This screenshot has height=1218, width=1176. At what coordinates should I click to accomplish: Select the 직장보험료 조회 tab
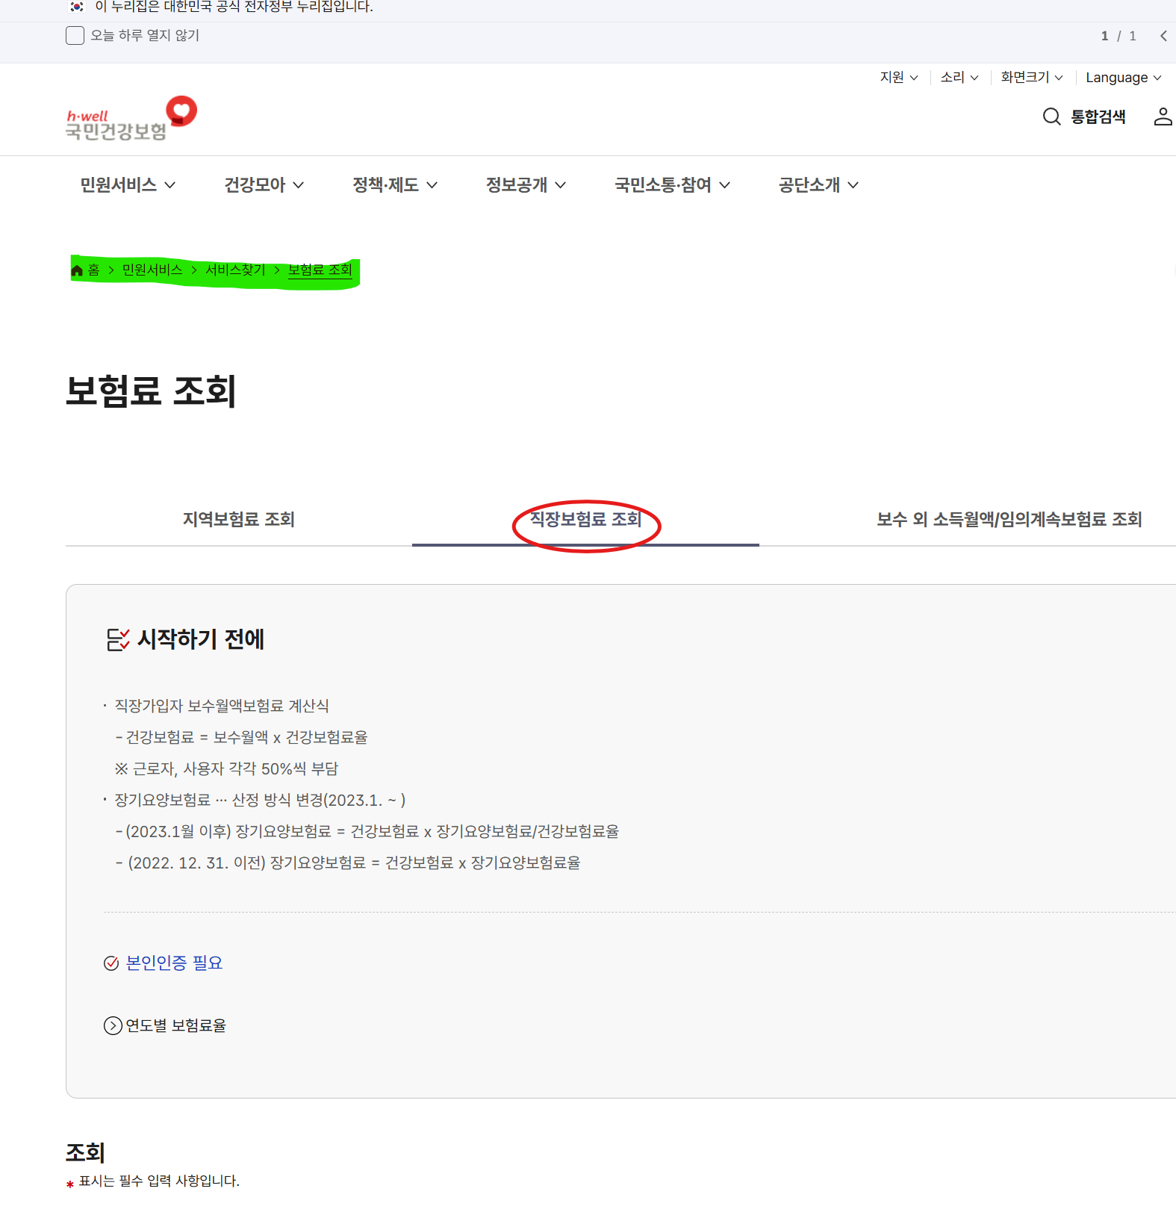coord(585,519)
